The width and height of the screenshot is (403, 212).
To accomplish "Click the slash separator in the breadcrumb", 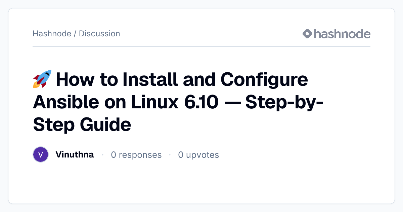I will [75, 34].
